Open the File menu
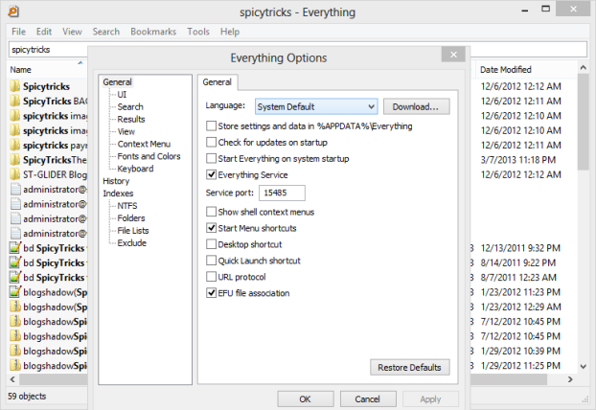 (18, 32)
